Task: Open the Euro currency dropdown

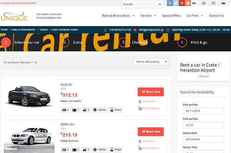Action: coord(142,4)
